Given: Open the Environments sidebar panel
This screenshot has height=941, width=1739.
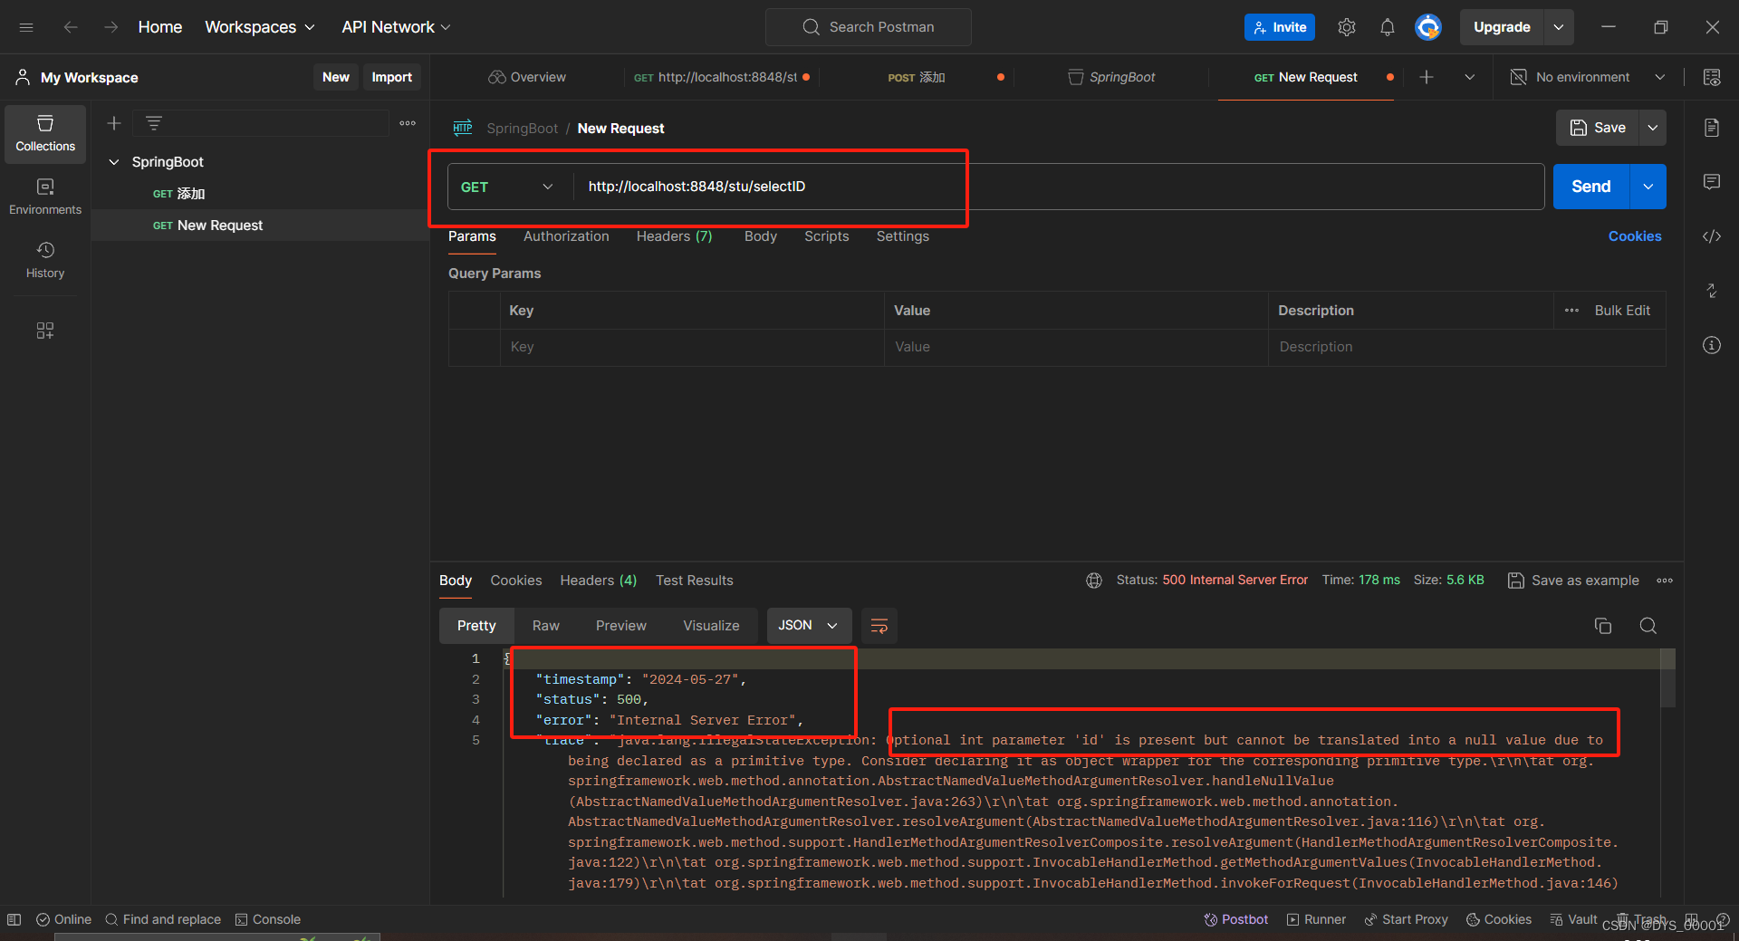Looking at the screenshot, I should (45, 197).
